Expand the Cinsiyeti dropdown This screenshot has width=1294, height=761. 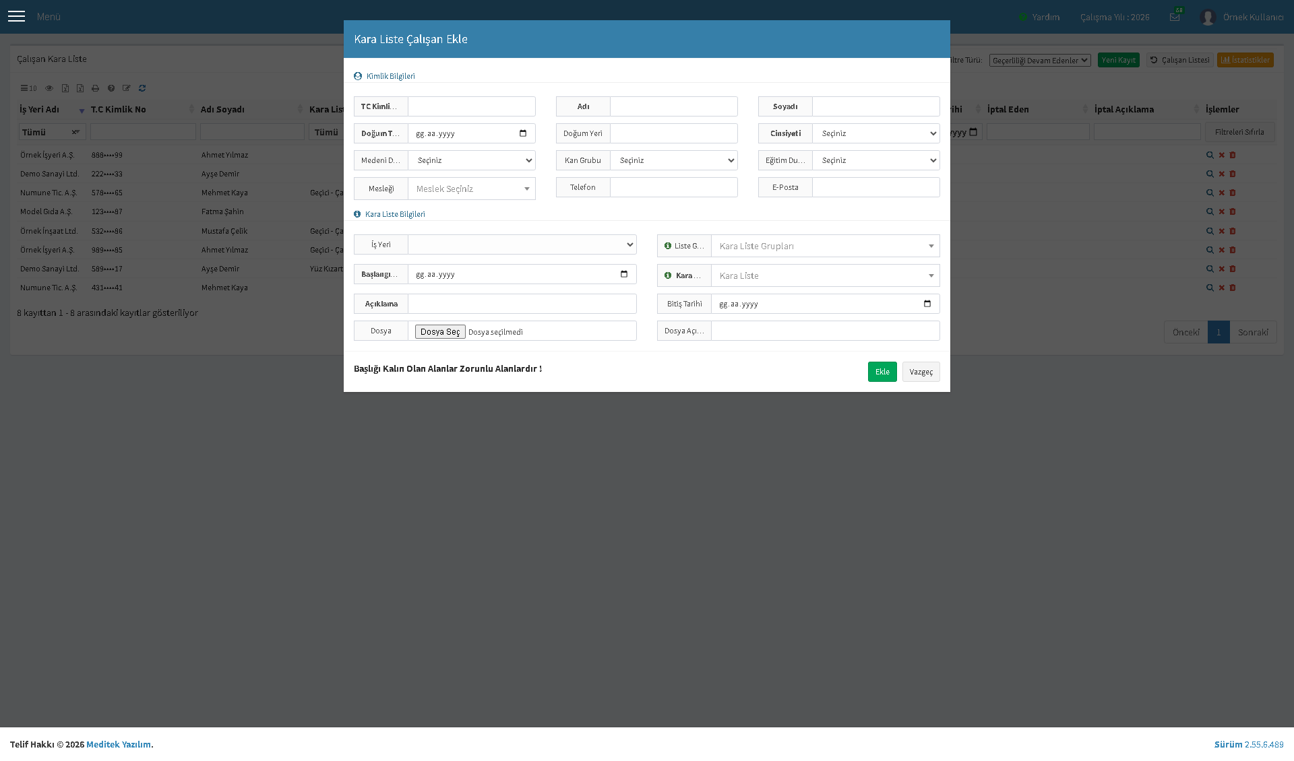click(876, 133)
